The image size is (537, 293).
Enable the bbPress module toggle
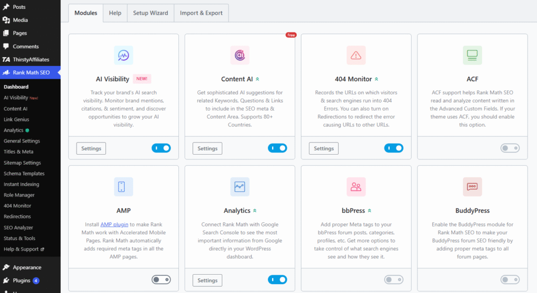pyautogui.click(x=394, y=280)
